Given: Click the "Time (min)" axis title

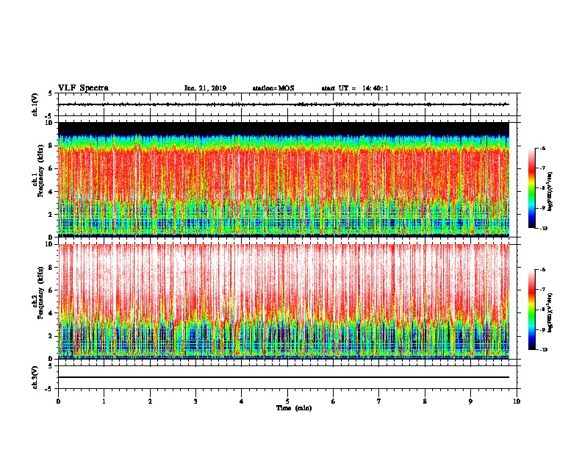Looking at the screenshot, I should [x=294, y=408].
